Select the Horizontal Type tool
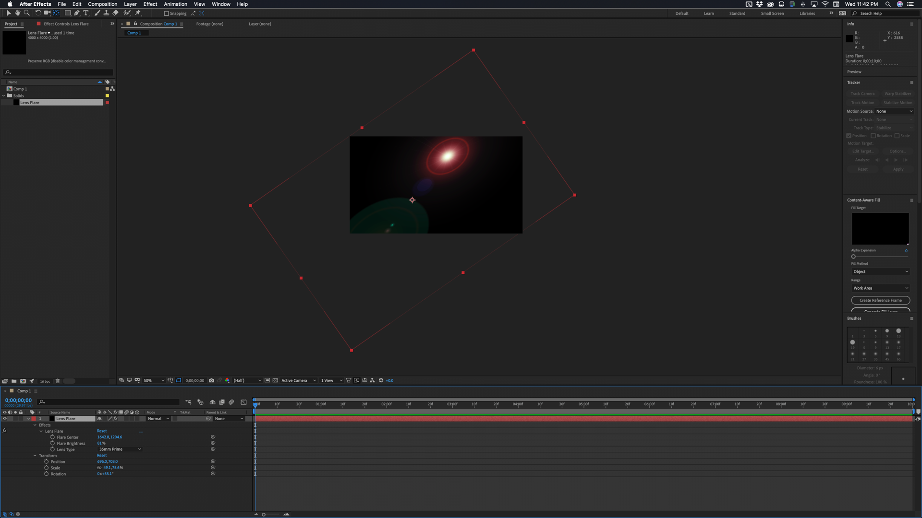 (x=86, y=13)
